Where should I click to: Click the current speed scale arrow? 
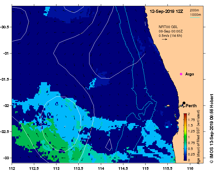(x=165, y=39)
